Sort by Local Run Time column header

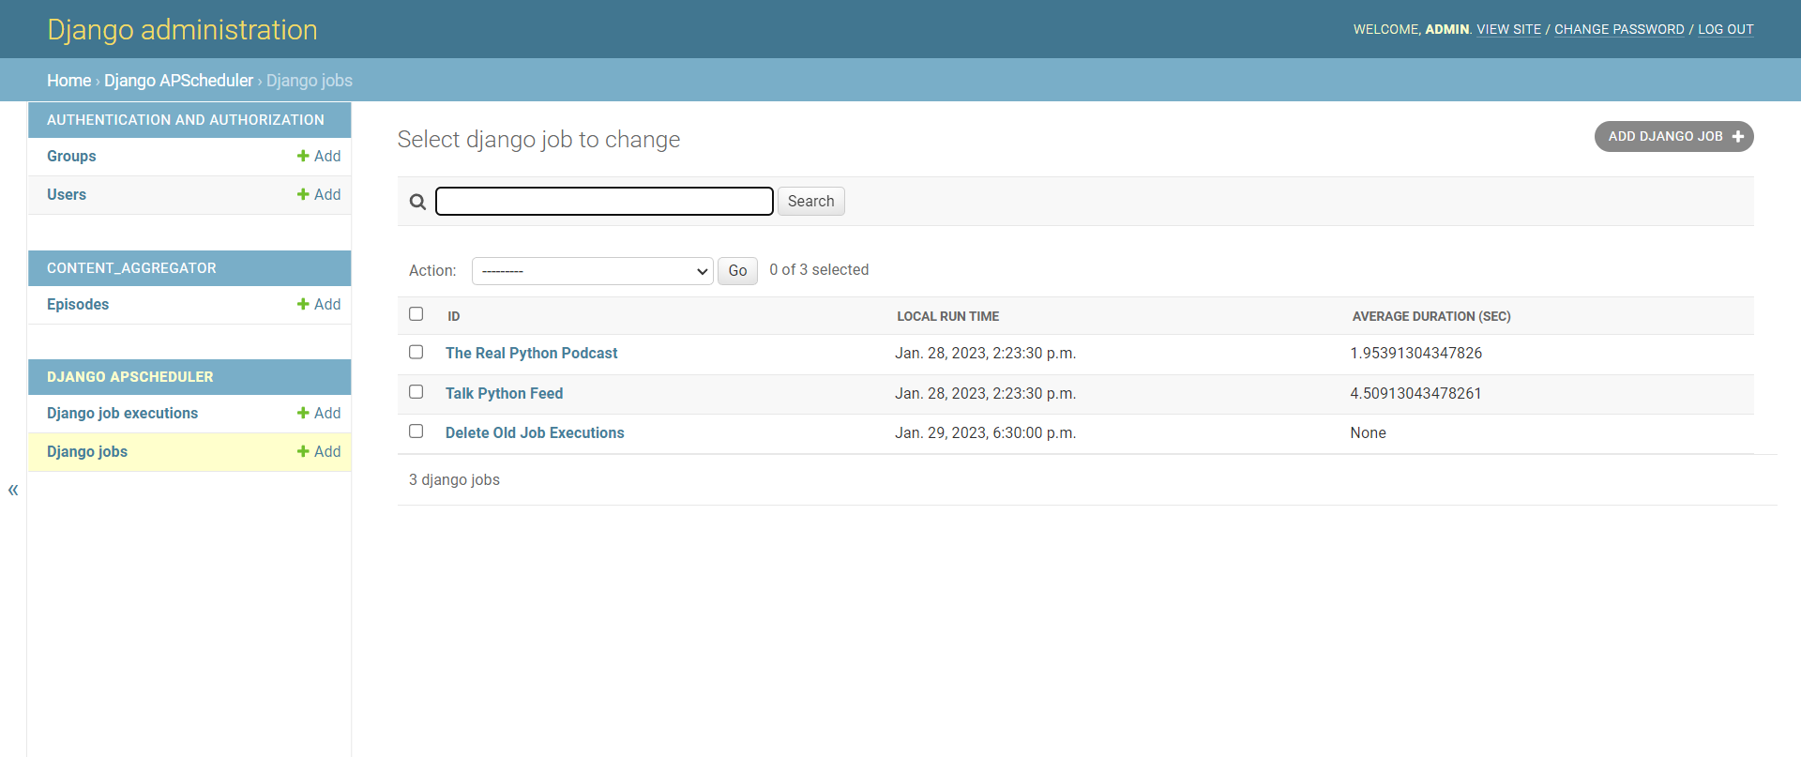[x=947, y=316]
